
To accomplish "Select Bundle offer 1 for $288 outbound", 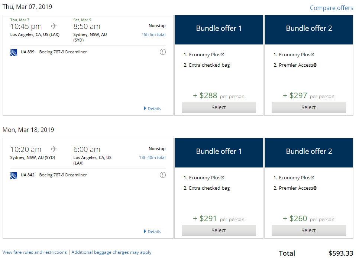I will tap(219, 107).
